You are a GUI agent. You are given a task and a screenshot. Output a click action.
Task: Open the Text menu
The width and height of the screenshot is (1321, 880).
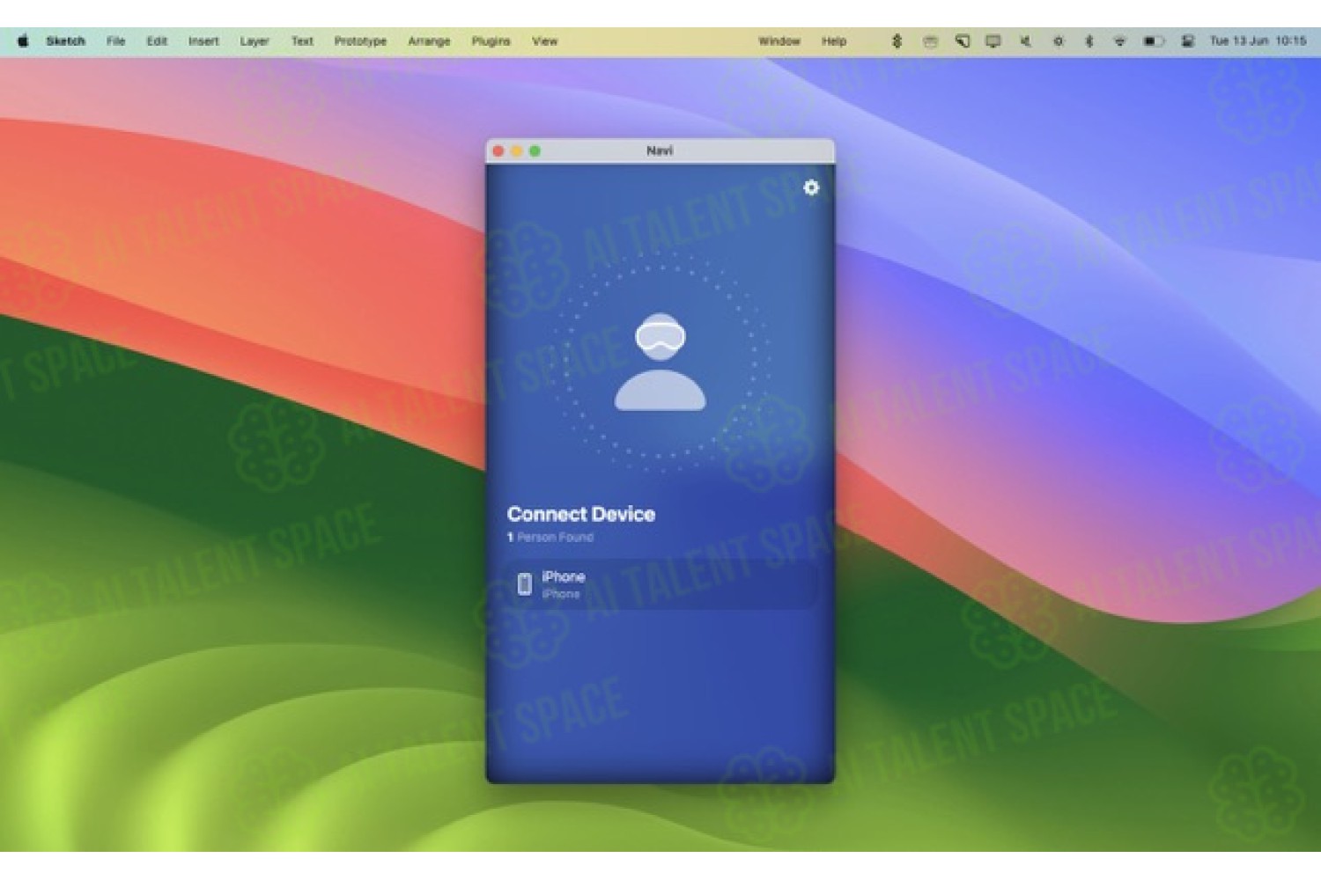click(x=302, y=40)
